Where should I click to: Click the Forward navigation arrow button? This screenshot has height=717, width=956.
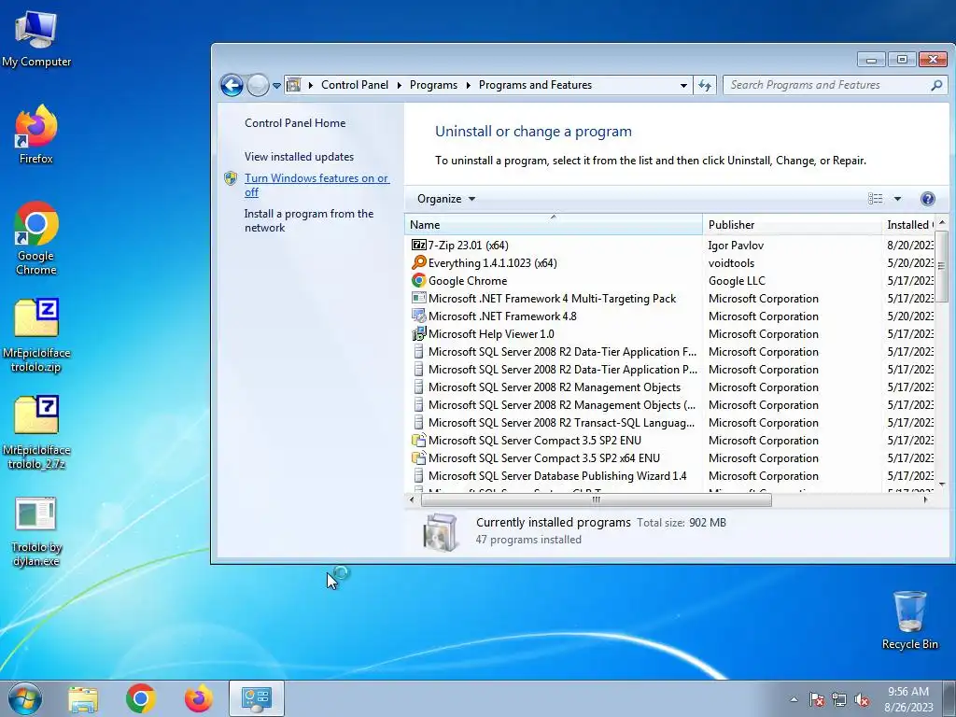[258, 85]
